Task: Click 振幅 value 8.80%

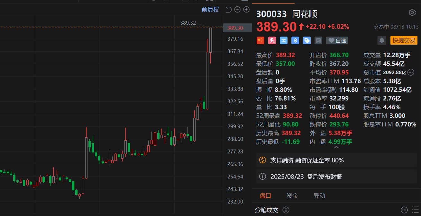Action: (x=283, y=90)
